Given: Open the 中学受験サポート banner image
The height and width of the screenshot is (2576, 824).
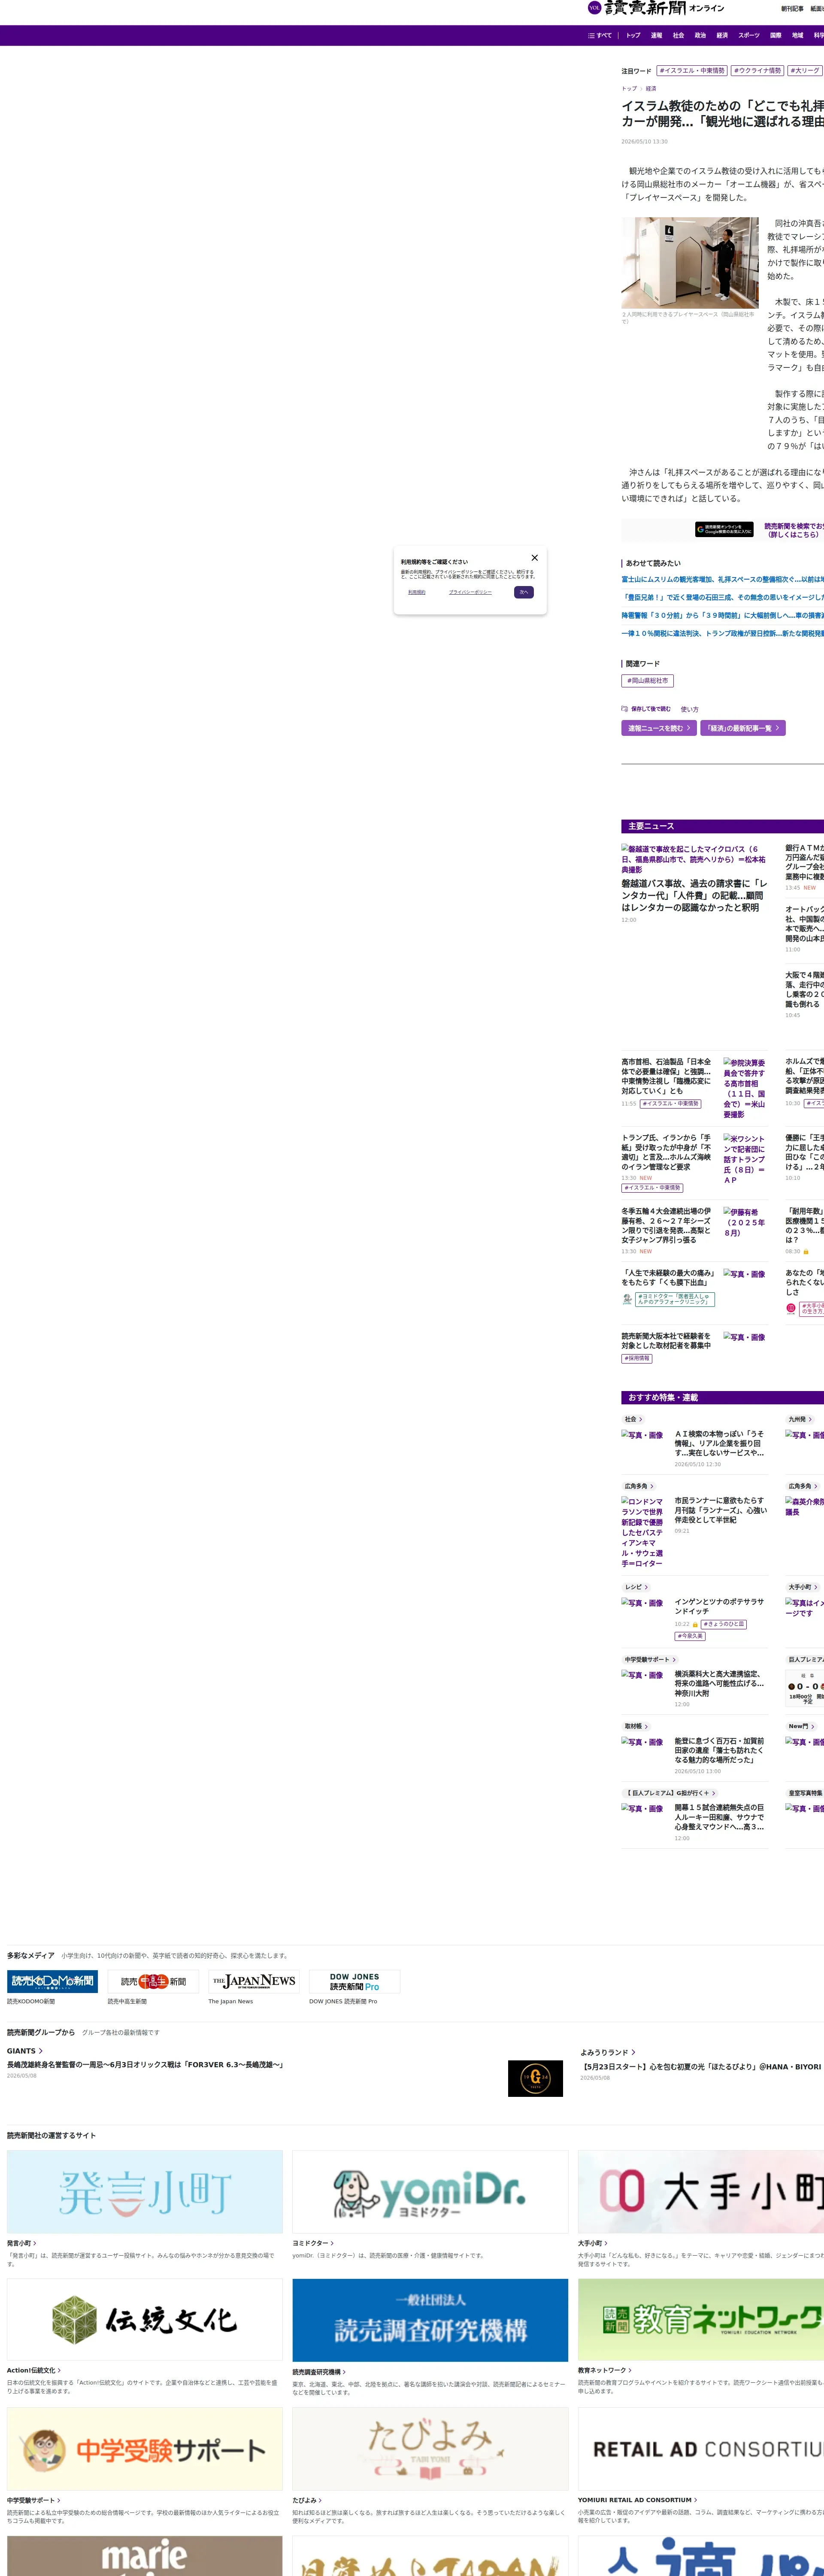Looking at the screenshot, I should coord(145,2449).
